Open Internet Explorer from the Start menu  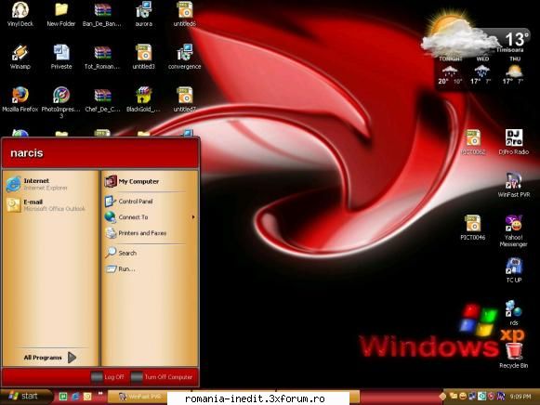pos(51,184)
